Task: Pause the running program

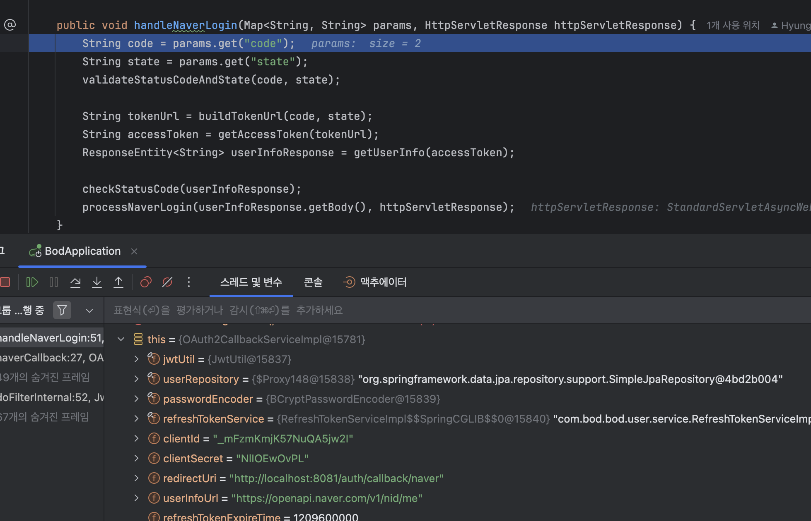Action: click(x=54, y=282)
